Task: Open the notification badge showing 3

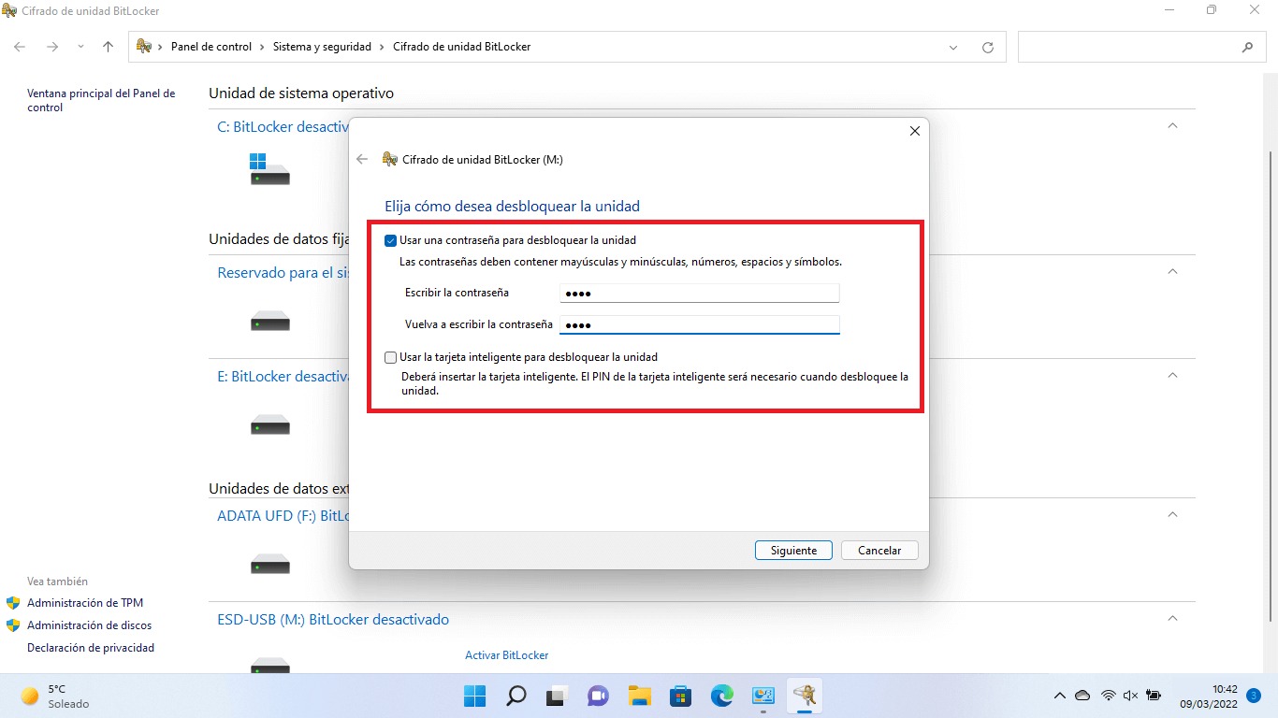Action: tap(1254, 696)
